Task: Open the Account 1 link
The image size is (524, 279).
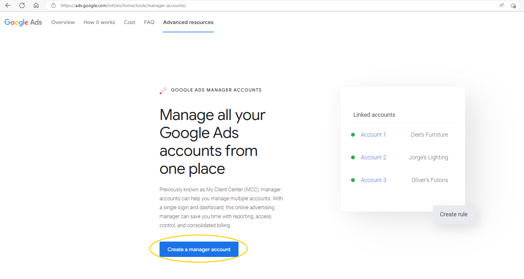Action: click(373, 135)
